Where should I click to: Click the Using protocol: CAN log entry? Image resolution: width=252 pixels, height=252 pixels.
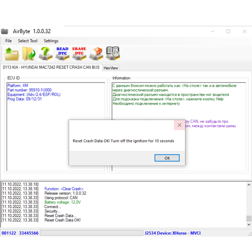click(61, 198)
